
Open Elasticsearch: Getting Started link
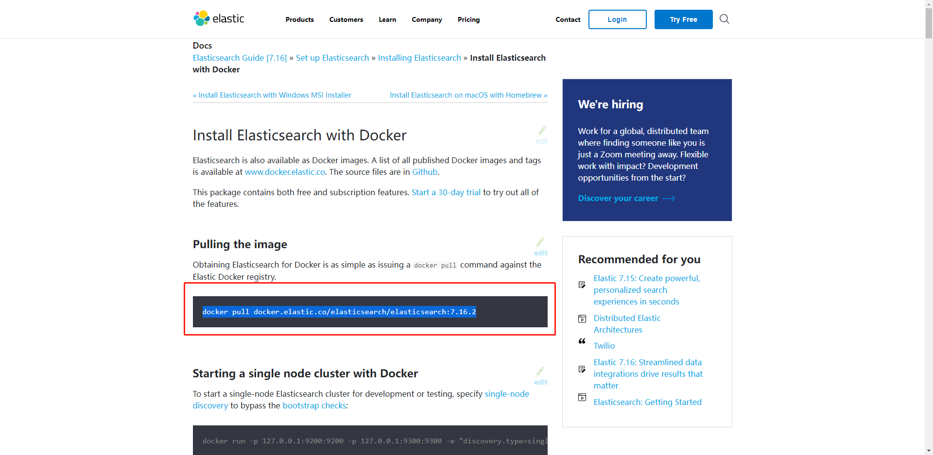coord(647,402)
